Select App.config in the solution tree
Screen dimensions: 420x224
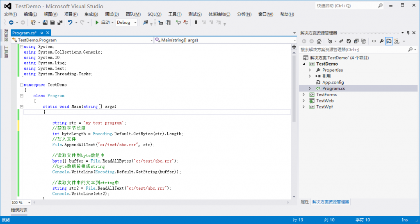click(x=333, y=82)
